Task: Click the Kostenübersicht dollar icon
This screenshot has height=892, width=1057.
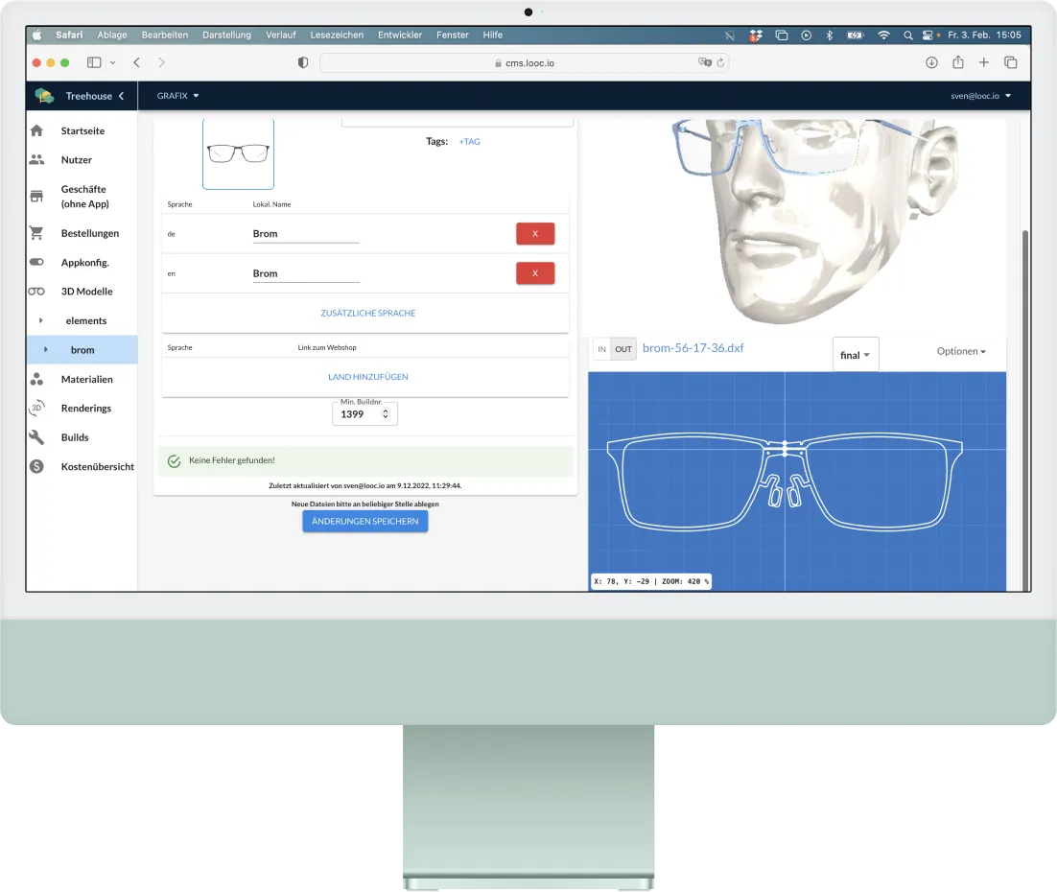Action: point(36,466)
